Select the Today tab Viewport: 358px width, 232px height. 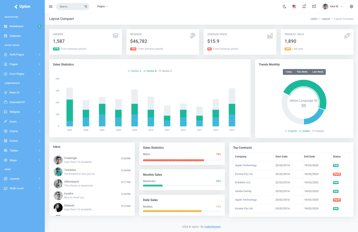(x=289, y=72)
